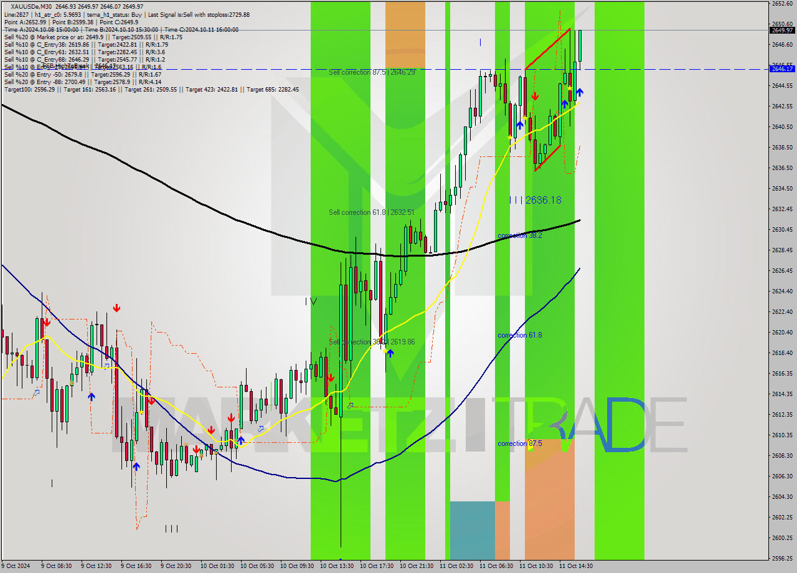The width and height of the screenshot is (797, 573).
Task: Click the '10 Oct 01:30' time label
Action: tap(217, 566)
